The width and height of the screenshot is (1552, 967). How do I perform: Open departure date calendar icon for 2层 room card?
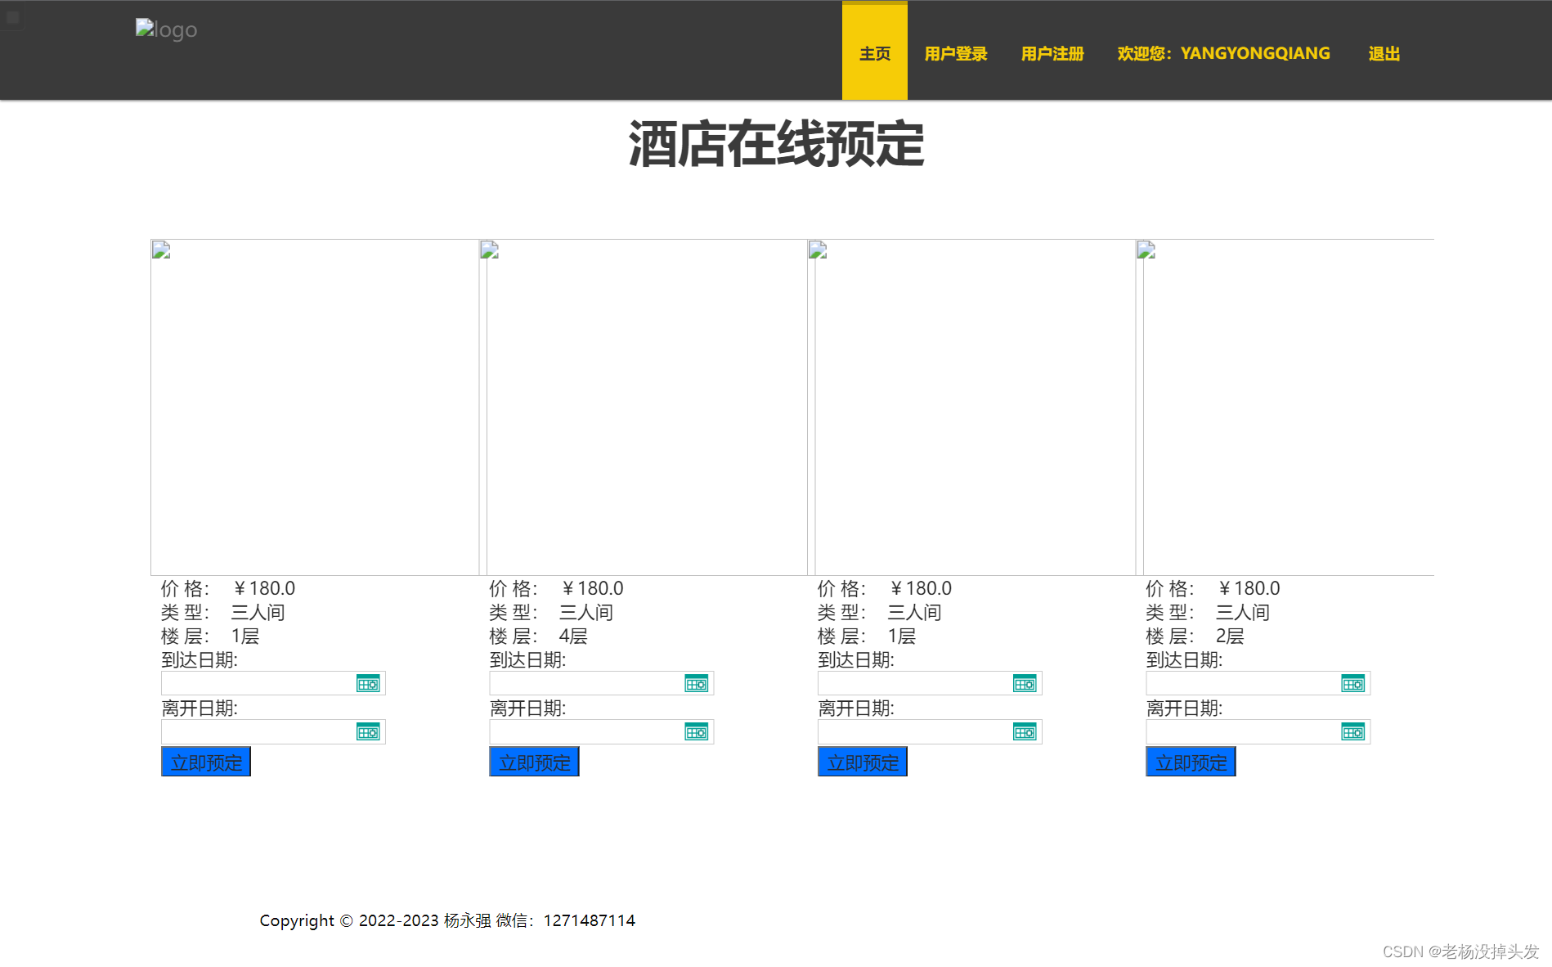pos(1353,732)
